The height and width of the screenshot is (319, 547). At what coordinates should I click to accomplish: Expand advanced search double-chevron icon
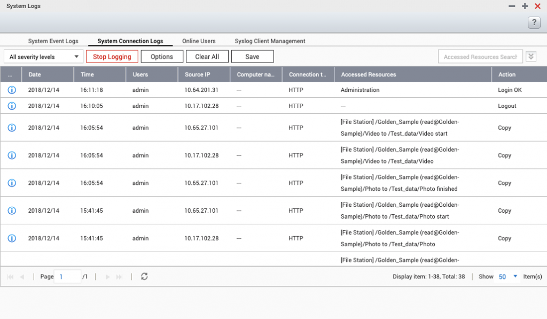pyautogui.click(x=530, y=57)
